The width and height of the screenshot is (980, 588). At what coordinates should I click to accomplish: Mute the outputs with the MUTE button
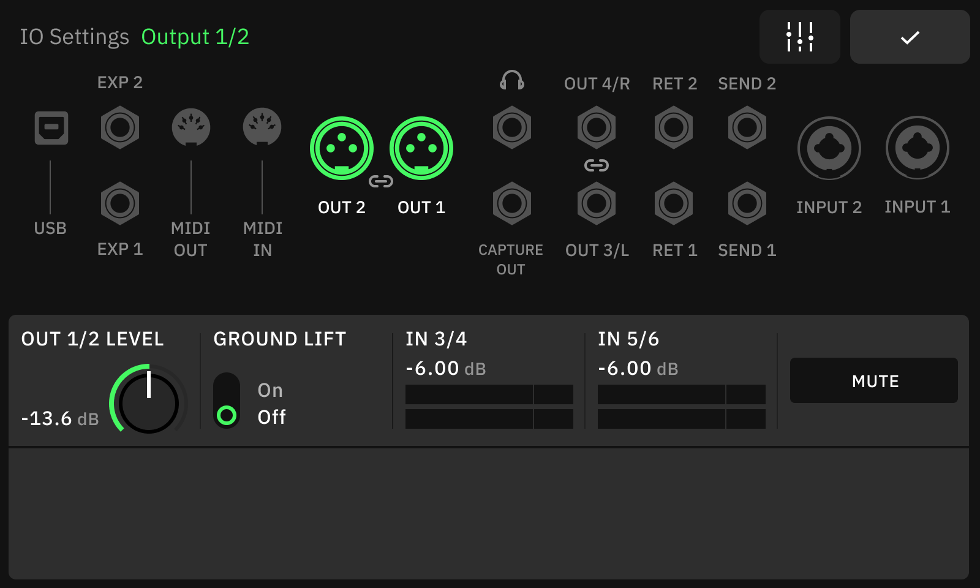click(874, 380)
